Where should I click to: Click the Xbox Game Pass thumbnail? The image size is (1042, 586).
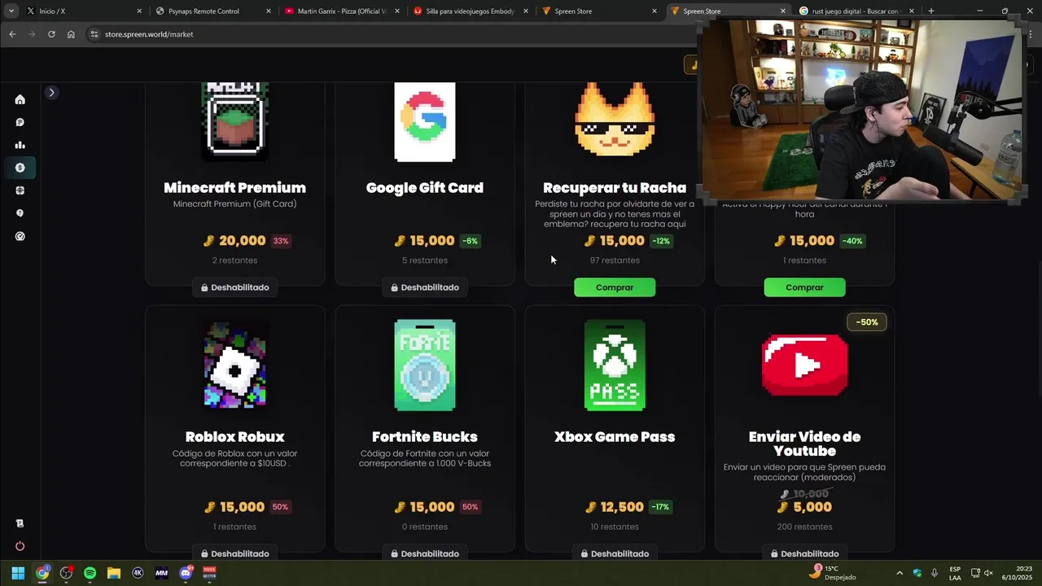pos(615,365)
